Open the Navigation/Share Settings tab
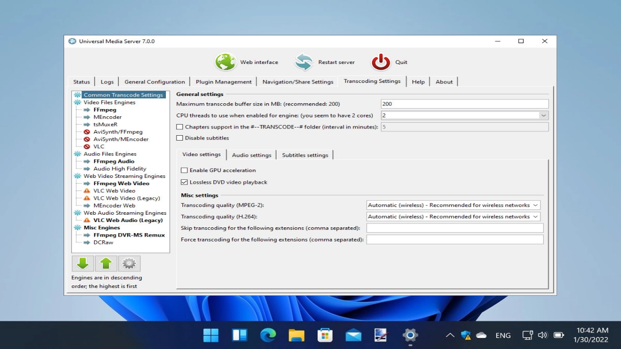621x349 pixels. click(298, 82)
